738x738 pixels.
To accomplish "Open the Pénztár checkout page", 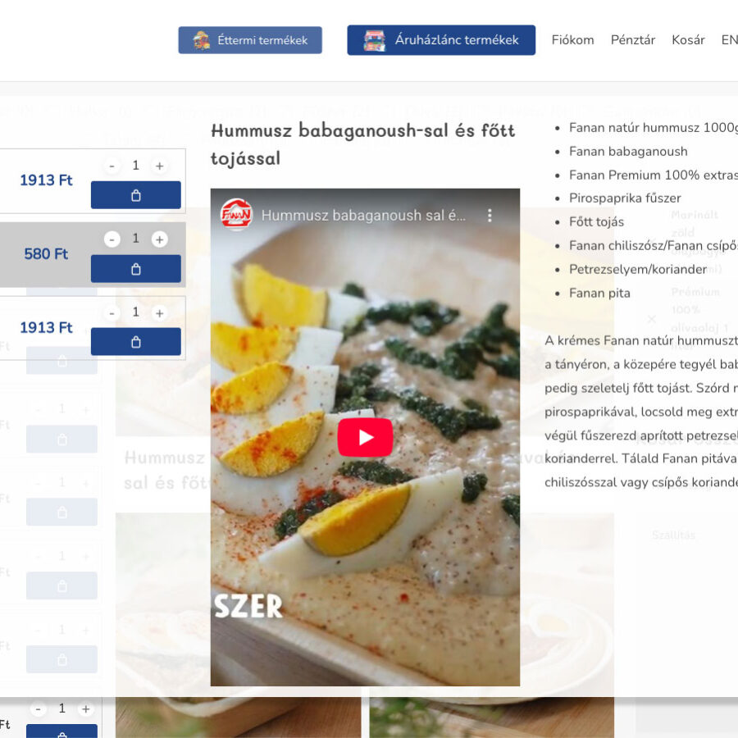I will pos(632,40).
